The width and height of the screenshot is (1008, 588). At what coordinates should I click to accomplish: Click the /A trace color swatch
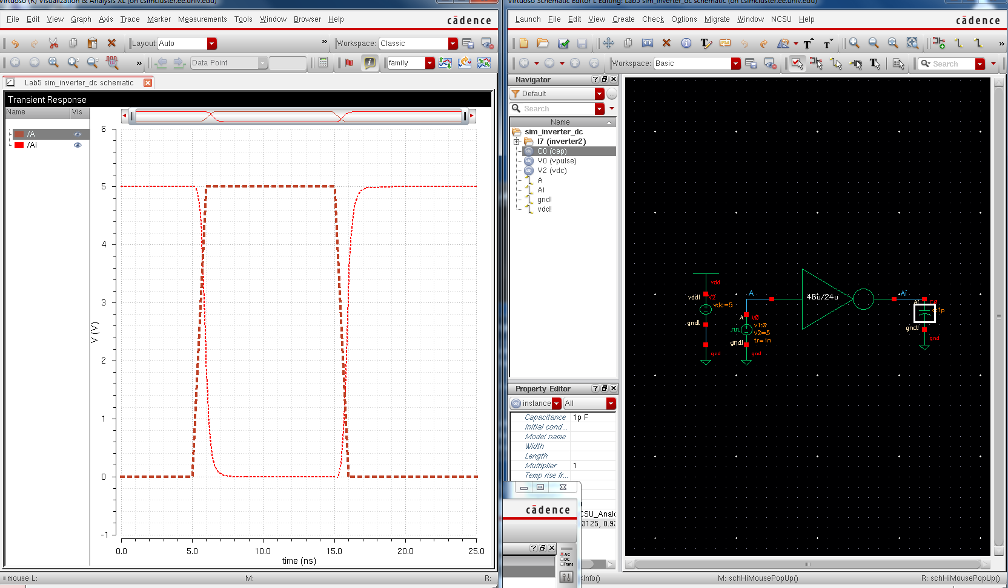pyautogui.click(x=19, y=134)
